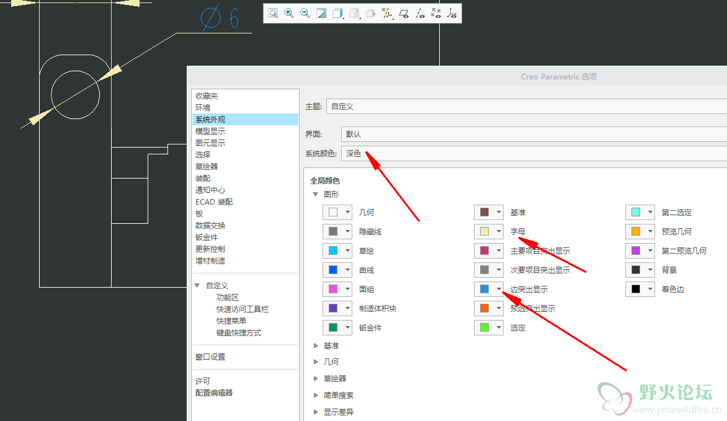The image size is (727, 421).
Task: Open 配置编辑器 in the options list
Action: [214, 393]
